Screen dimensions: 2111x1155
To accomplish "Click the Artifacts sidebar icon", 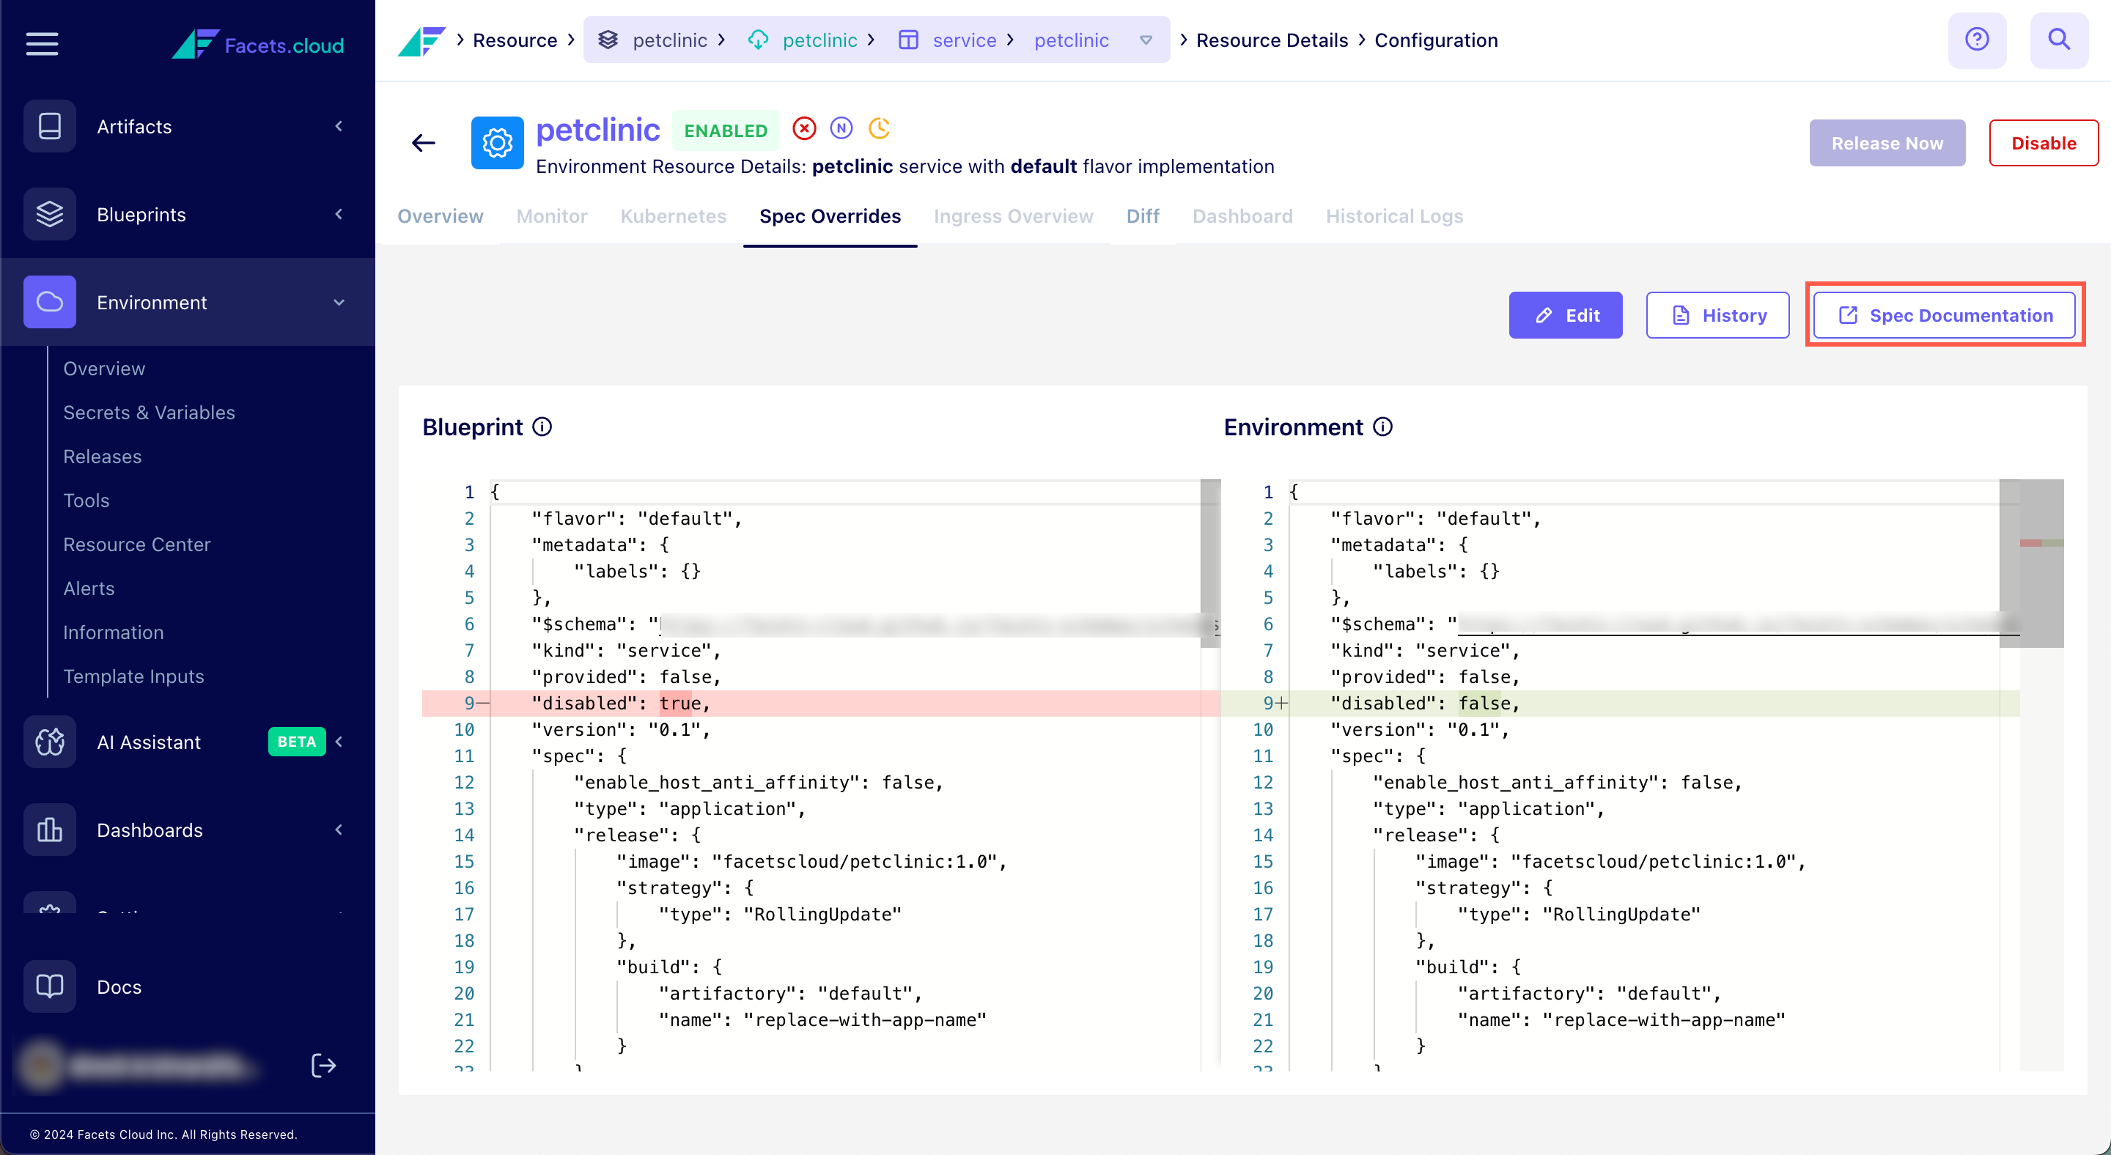I will click(x=50, y=126).
